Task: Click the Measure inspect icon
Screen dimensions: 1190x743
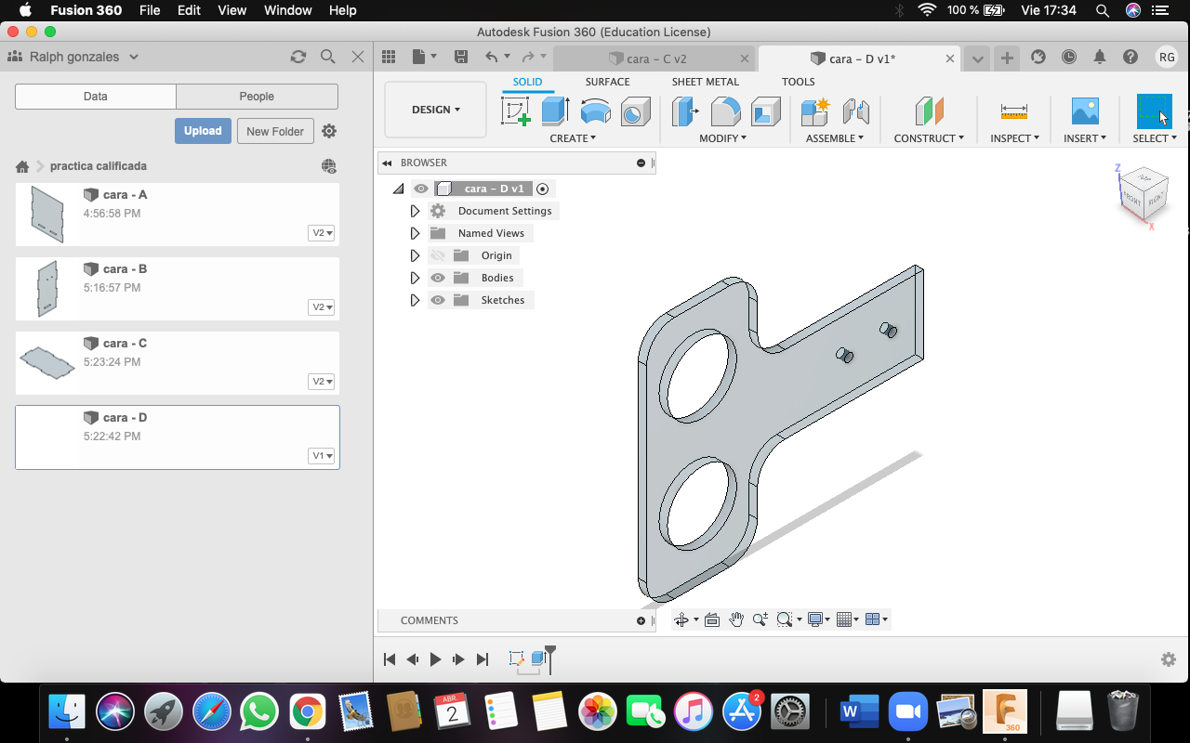Action: click(1014, 111)
